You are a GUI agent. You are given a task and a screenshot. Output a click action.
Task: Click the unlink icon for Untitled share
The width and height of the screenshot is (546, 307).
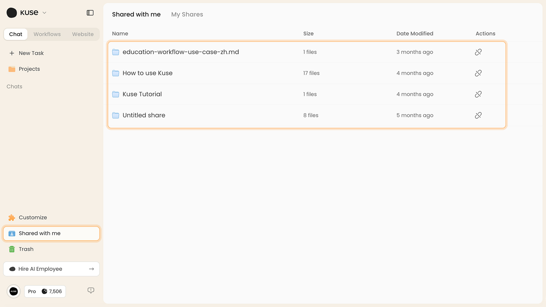click(478, 116)
